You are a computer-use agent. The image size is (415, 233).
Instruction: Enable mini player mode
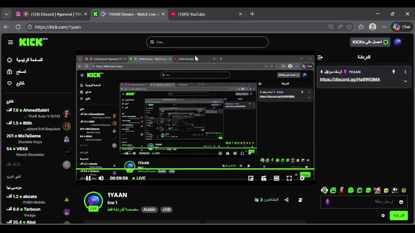pos(251,178)
